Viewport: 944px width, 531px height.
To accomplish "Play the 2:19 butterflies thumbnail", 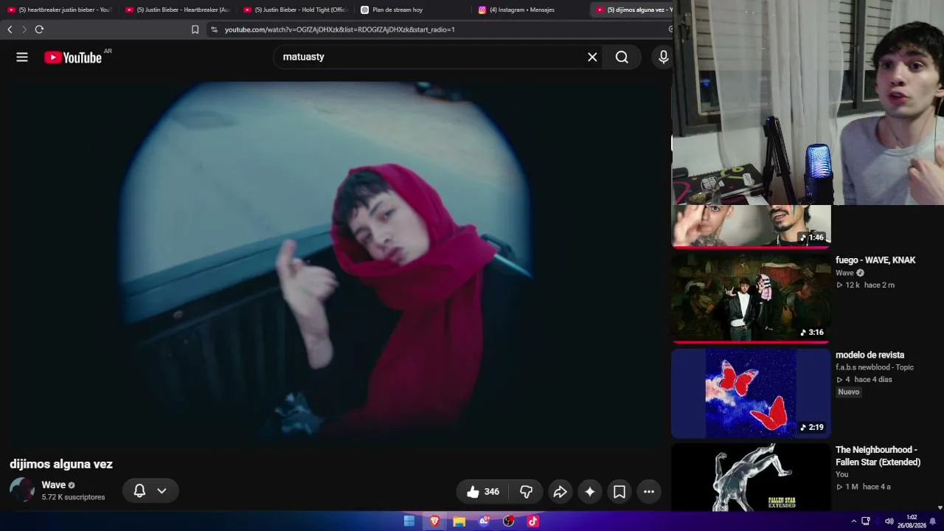I will tap(751, 393).
